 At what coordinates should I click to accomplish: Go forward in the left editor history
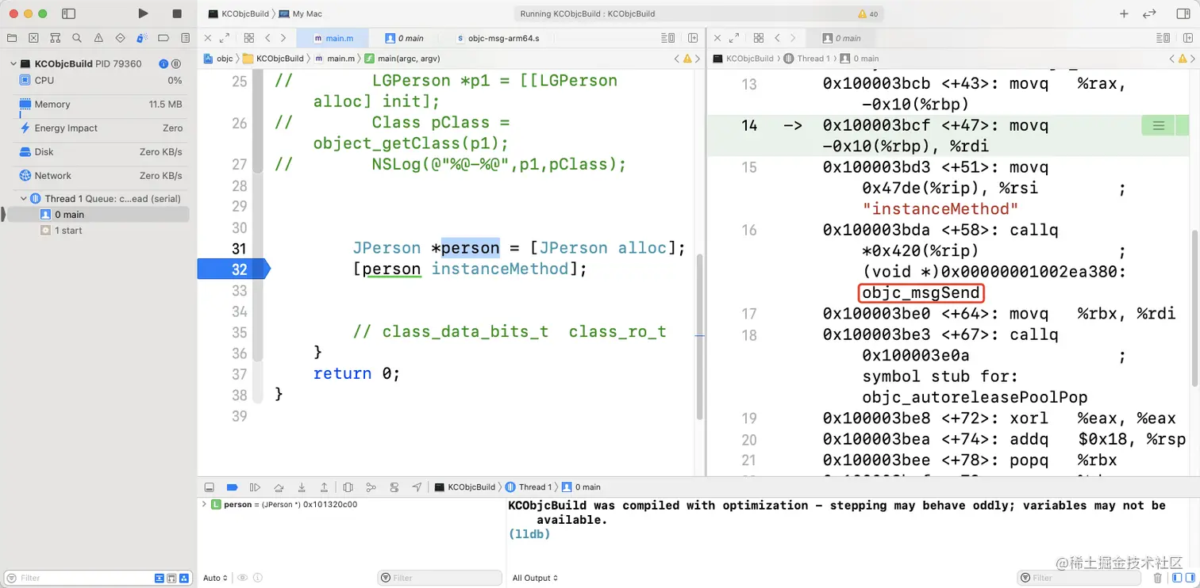coord(283,38)
